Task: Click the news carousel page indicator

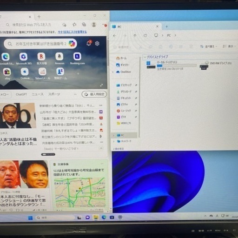Action: click(x=48, y=154)
